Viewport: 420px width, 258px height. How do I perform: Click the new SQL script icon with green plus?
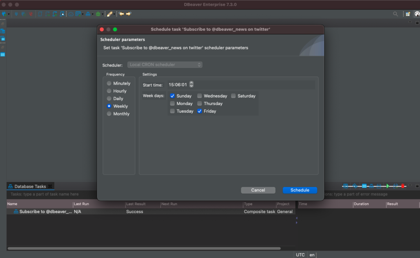55,14
